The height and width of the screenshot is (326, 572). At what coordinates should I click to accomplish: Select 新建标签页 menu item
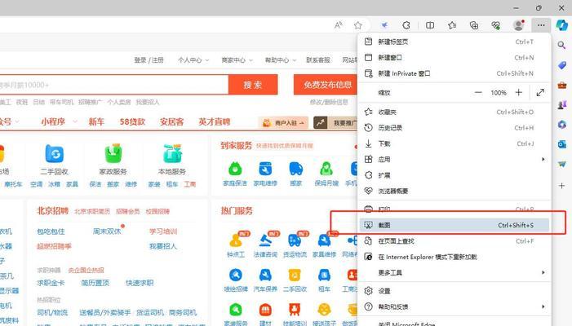(454, 42)
